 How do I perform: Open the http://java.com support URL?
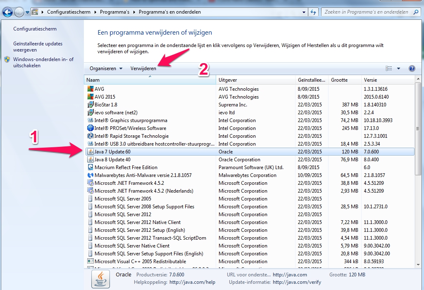(x=290, y=275)
